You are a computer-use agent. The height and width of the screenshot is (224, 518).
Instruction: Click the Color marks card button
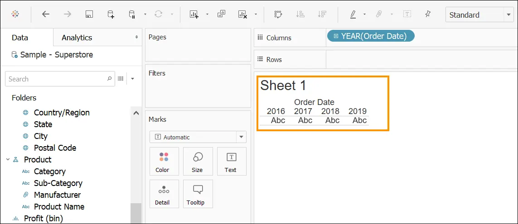pyautogui.click(x=164, y=161)
